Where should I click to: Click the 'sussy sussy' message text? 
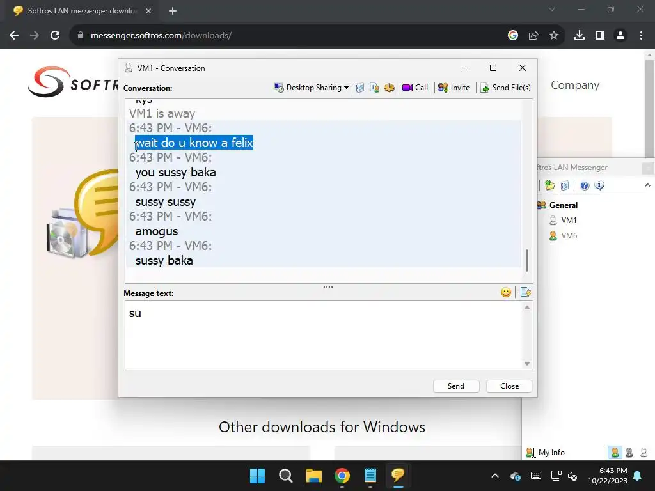click(166, 202)
